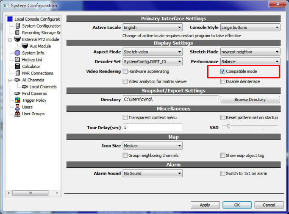The height and width of the screenshot is (214, 289).
Task: Click the tree scrollbar left arrow
Action: 8,193
